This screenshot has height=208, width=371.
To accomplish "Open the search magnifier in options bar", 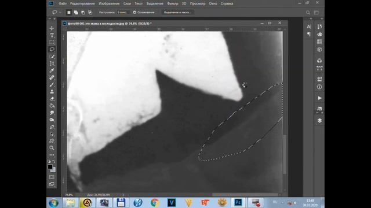I will click(x=308, y=13).
